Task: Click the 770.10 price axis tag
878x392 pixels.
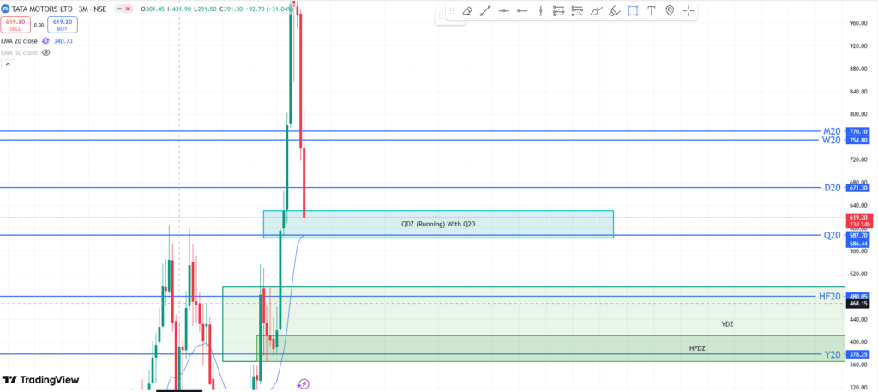Action: [858, 131]
